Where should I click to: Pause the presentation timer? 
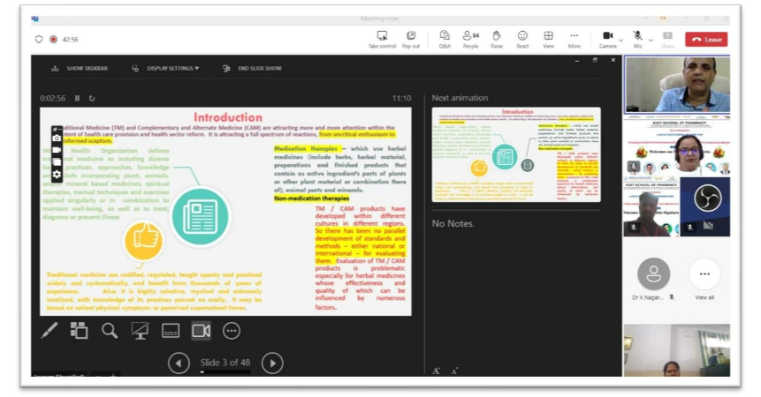(77, 99)
